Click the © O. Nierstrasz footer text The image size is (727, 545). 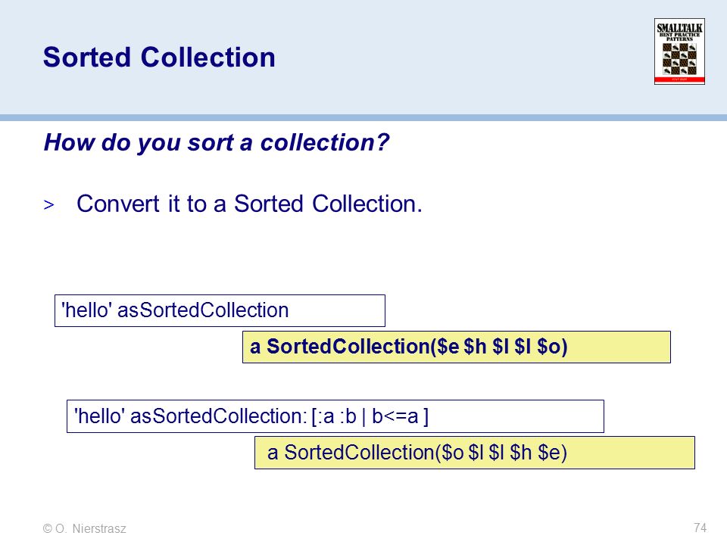[84, 528]
